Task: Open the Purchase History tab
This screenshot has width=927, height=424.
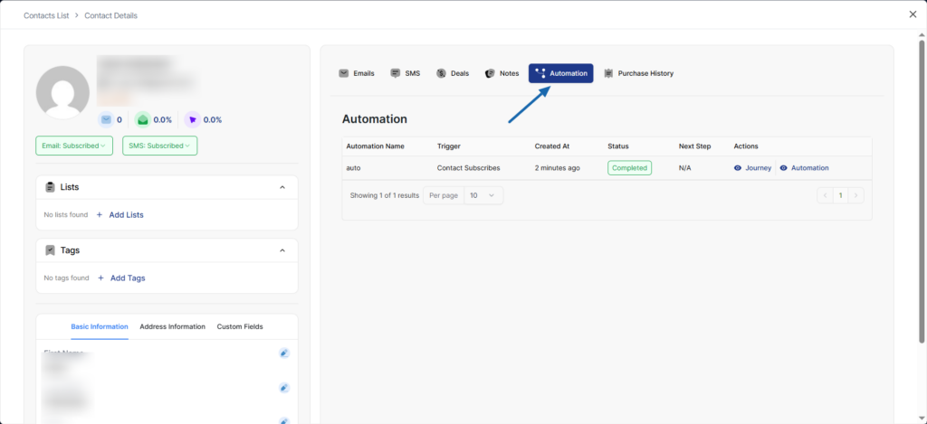Action: (639, 73)
